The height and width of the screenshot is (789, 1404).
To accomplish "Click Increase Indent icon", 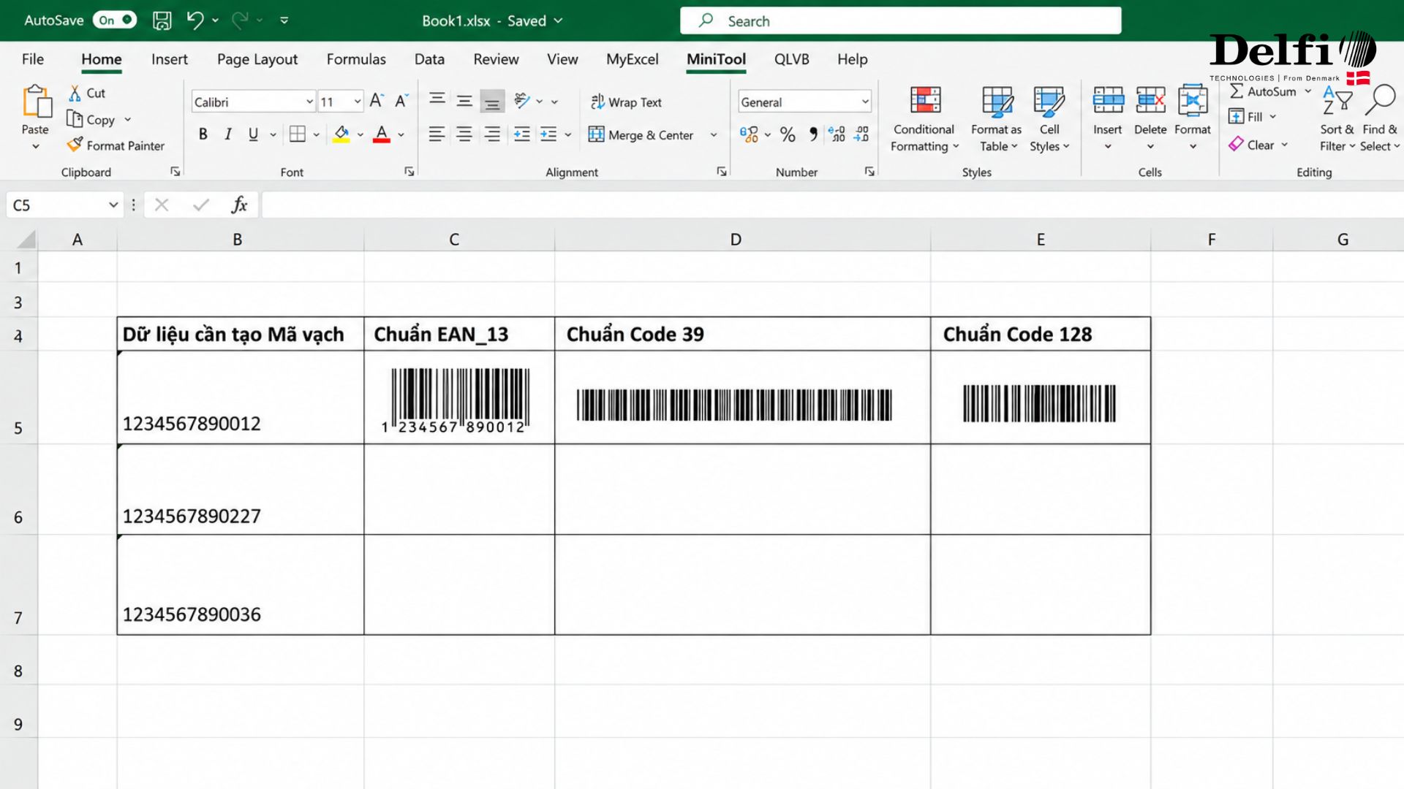I will pyautogui.click(x=548, y=134).
